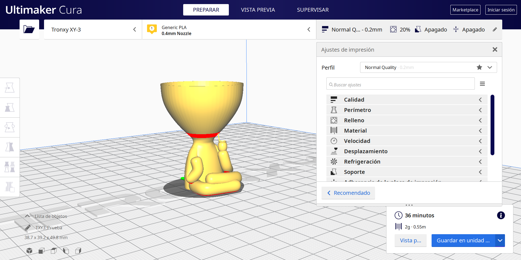The width and height of the screenshot is (521, 260).
Task: Expand the Calidad settings category
Action: [x=407, y=100]
